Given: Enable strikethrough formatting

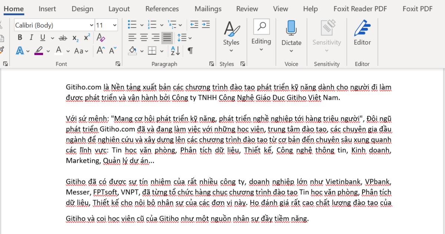Looking at the screenshot, I should point(63,38).
